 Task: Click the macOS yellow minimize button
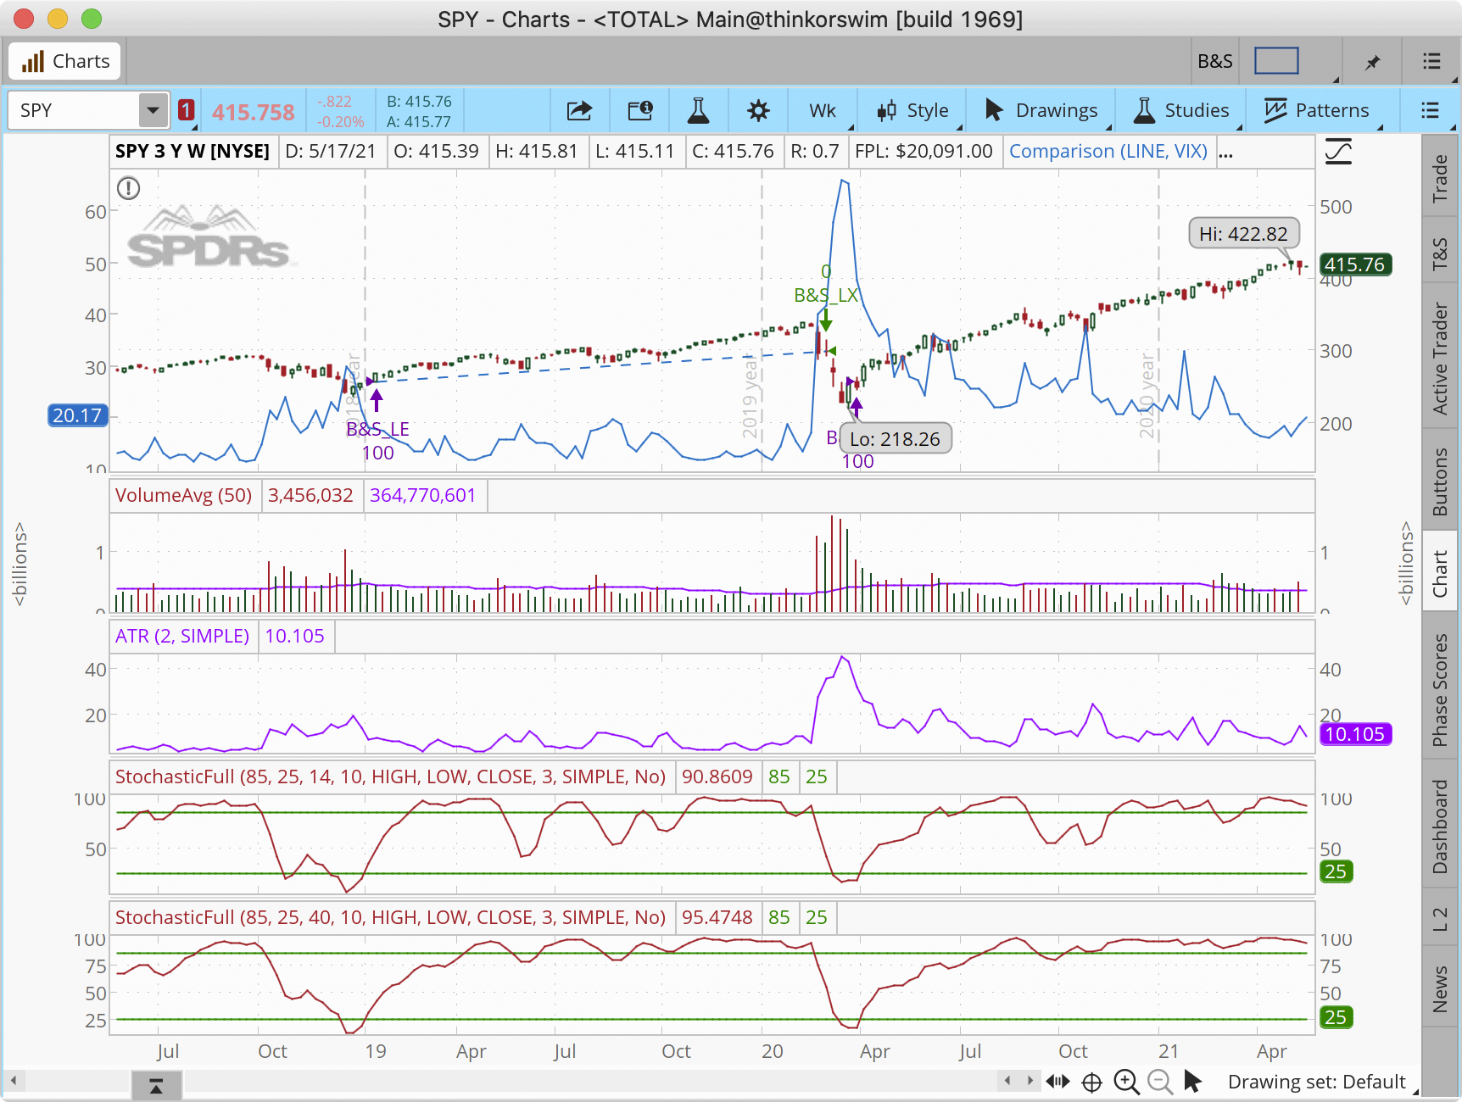tap(58, 19)
